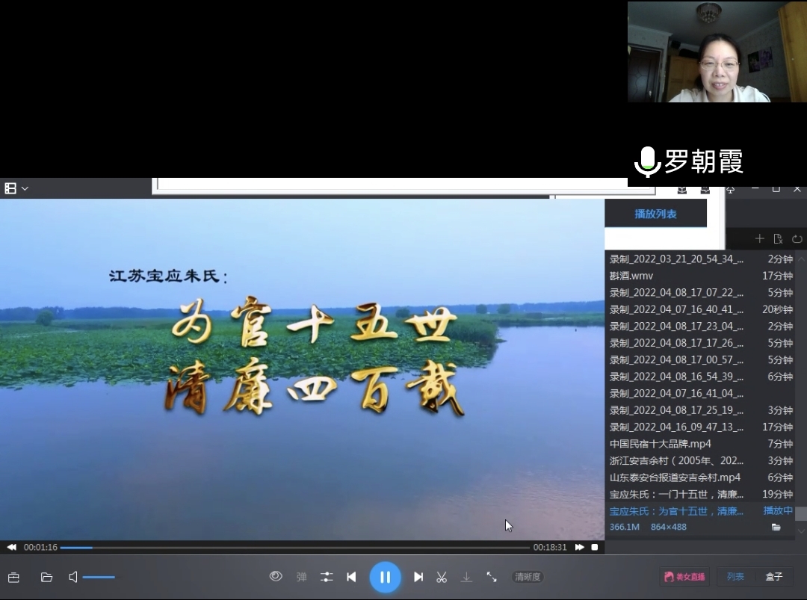This screenshot has width=807, height=600.
Task: Toggle fullscreen with the expand arrows icon
Action: [x=492, y=577]
